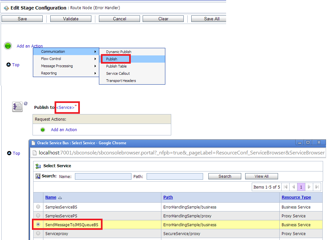Select the SamplesServiceBS radio button

click(38, 207)
